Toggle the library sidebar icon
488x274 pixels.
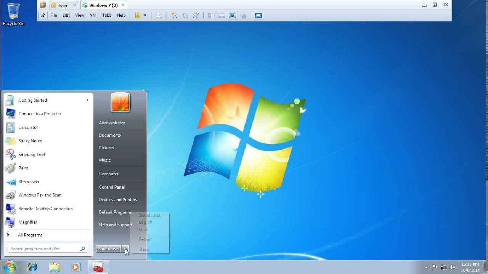(x=211, y=15)
